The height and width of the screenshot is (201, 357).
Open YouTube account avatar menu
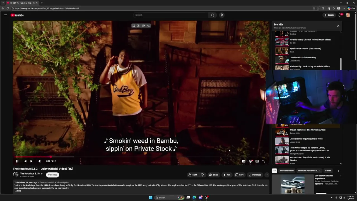pos(348,15)
